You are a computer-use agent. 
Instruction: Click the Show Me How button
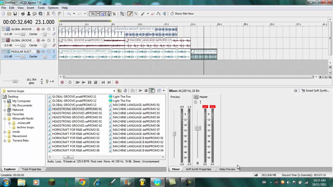pos(182,14)
